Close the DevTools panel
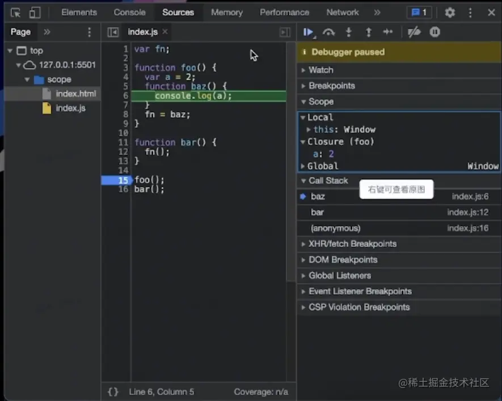The height and width of the screenshot is (401, 502). click(491, 12)
